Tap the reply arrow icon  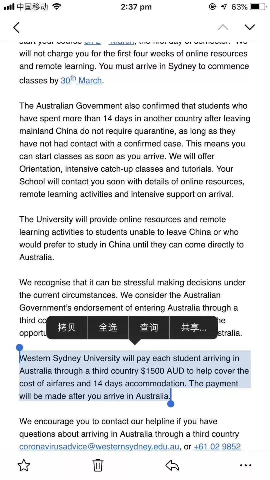172,465
